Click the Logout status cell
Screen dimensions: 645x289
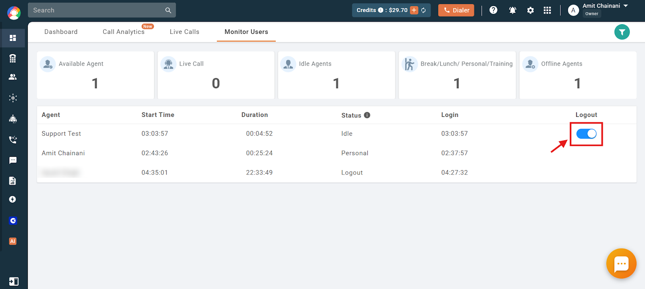tap(352, 173)
